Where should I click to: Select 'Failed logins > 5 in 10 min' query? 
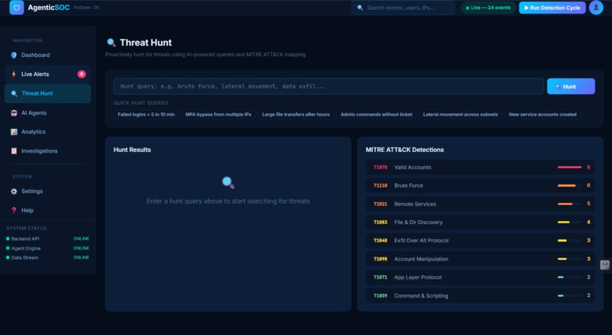[147, 115]
